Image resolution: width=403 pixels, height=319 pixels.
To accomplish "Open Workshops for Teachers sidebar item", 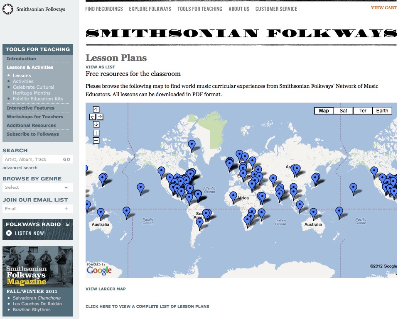I will click(x=35, y=117).
